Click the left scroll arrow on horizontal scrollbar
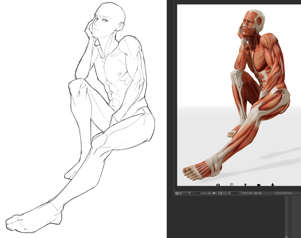The image size is (301, 238). point(260,193)
